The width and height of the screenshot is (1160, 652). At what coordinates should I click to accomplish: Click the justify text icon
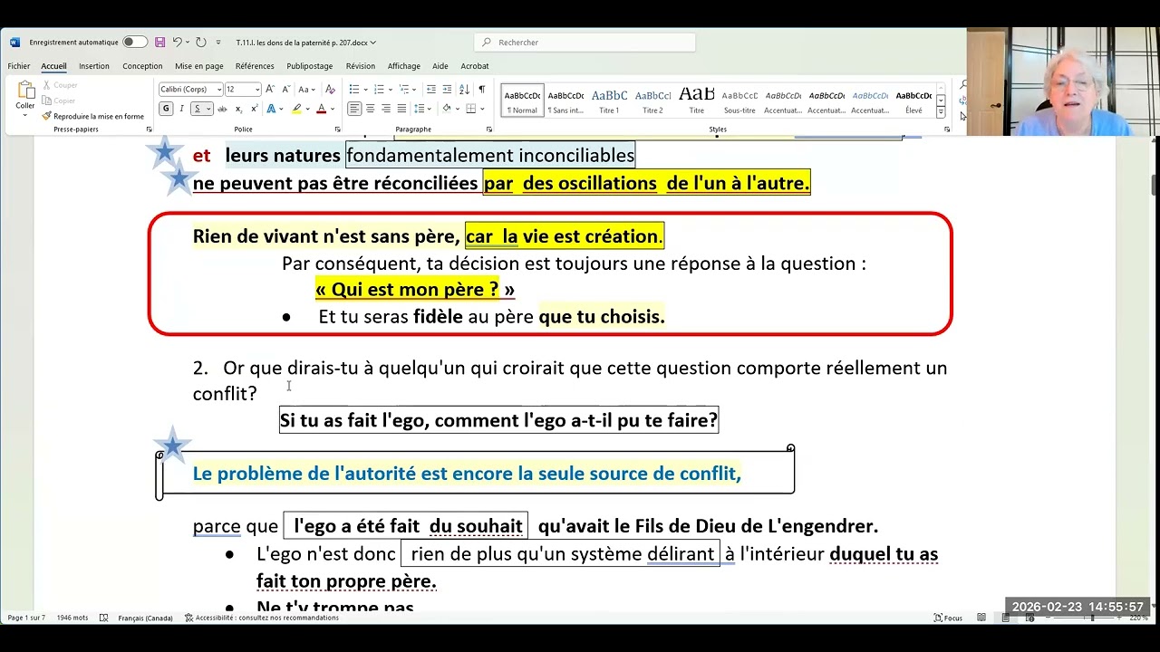tap(401, 109)
